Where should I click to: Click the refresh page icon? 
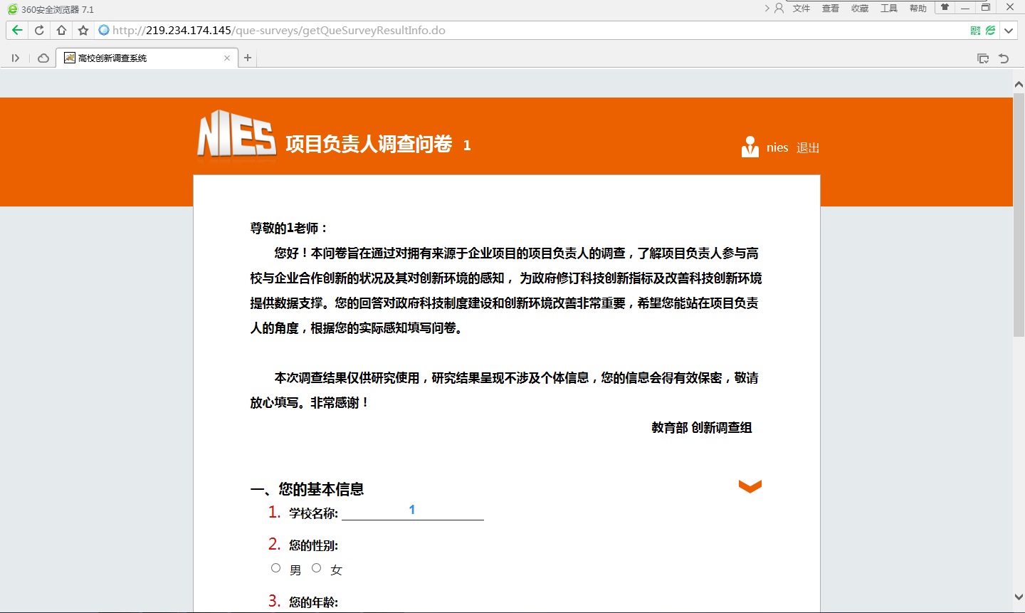[x=38, y=30]
